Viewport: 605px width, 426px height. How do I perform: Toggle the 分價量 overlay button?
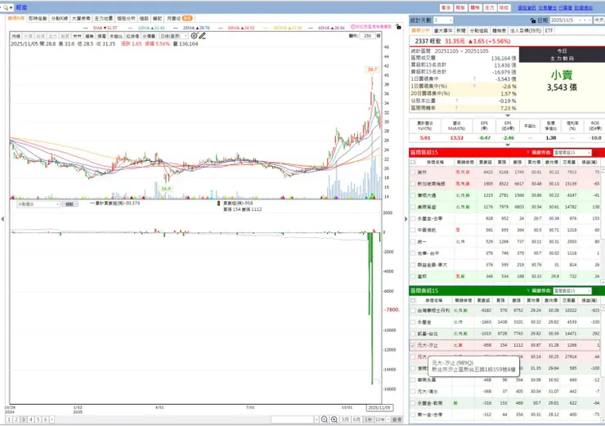pyautogui.click(x=149, y=36)
